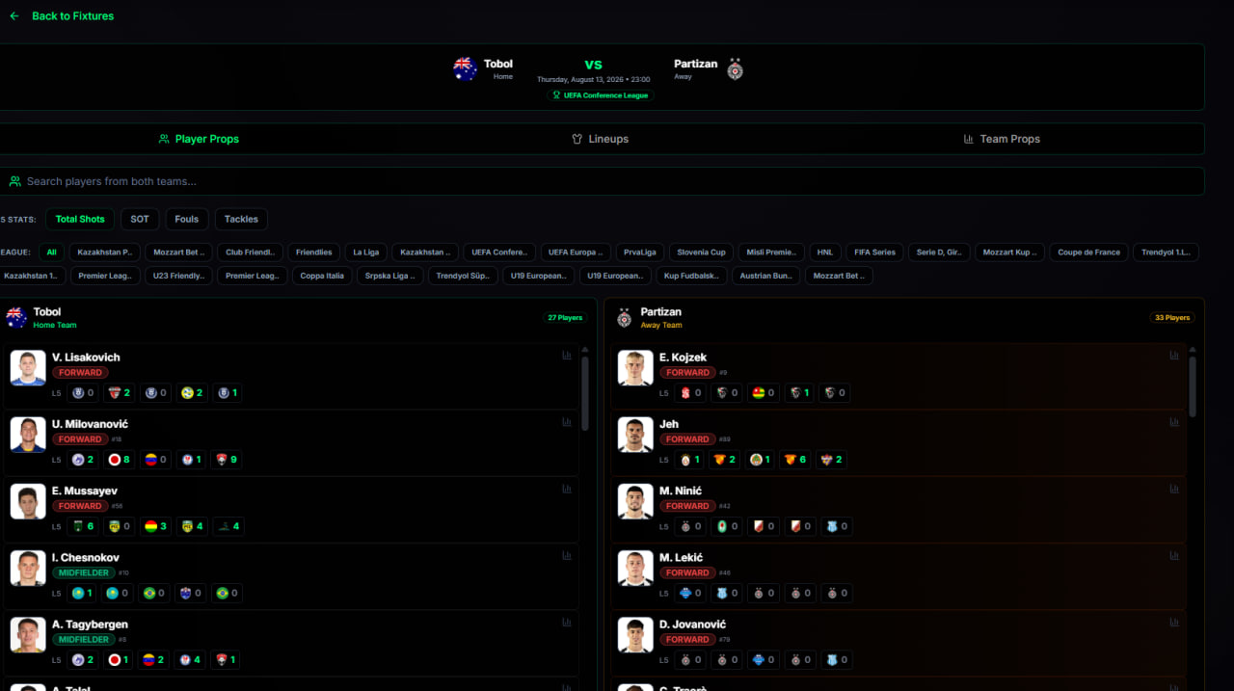Filter by UEFA Europa league chip
The height and width of the screenshot is (691, 1234).
[x=575, y=252]
